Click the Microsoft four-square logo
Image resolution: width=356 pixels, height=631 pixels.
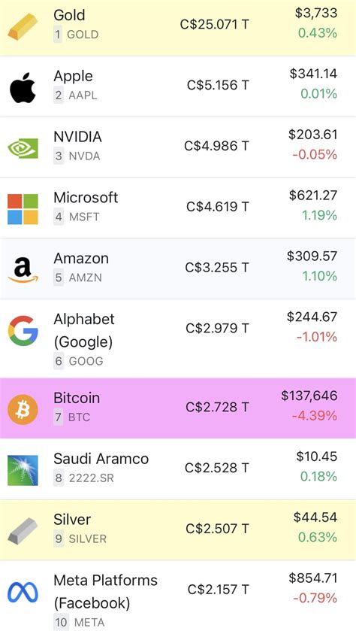[x=23, y=209]
